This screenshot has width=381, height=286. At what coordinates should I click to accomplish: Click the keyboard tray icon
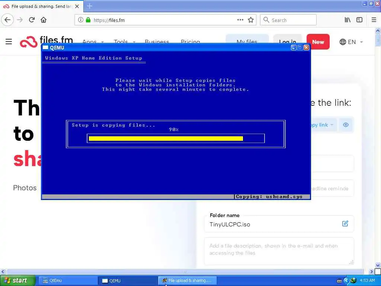point(339,281)
